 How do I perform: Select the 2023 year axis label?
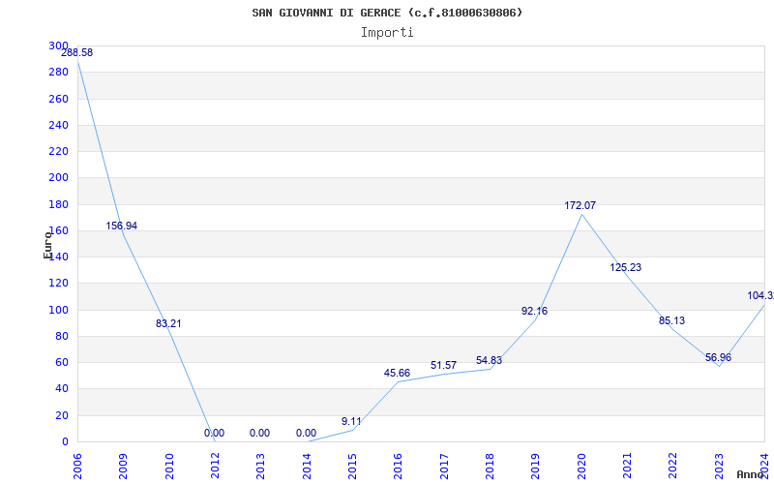coord(719,465)
